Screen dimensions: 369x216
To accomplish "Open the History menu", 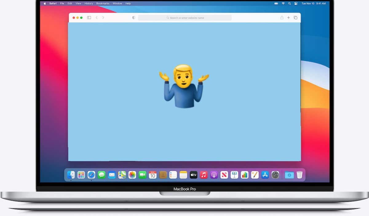I will click(x=89, y=3).
